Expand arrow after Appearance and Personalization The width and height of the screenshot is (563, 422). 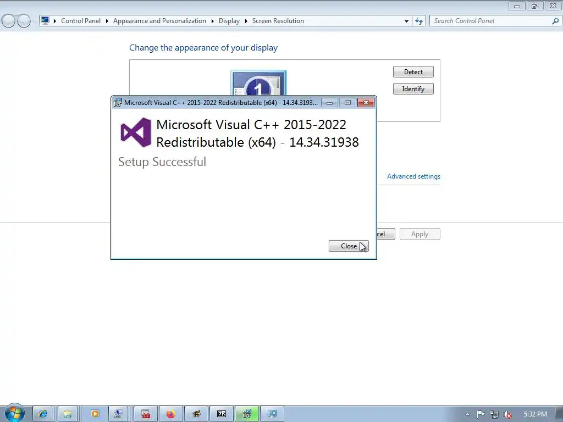coord(213,21)
